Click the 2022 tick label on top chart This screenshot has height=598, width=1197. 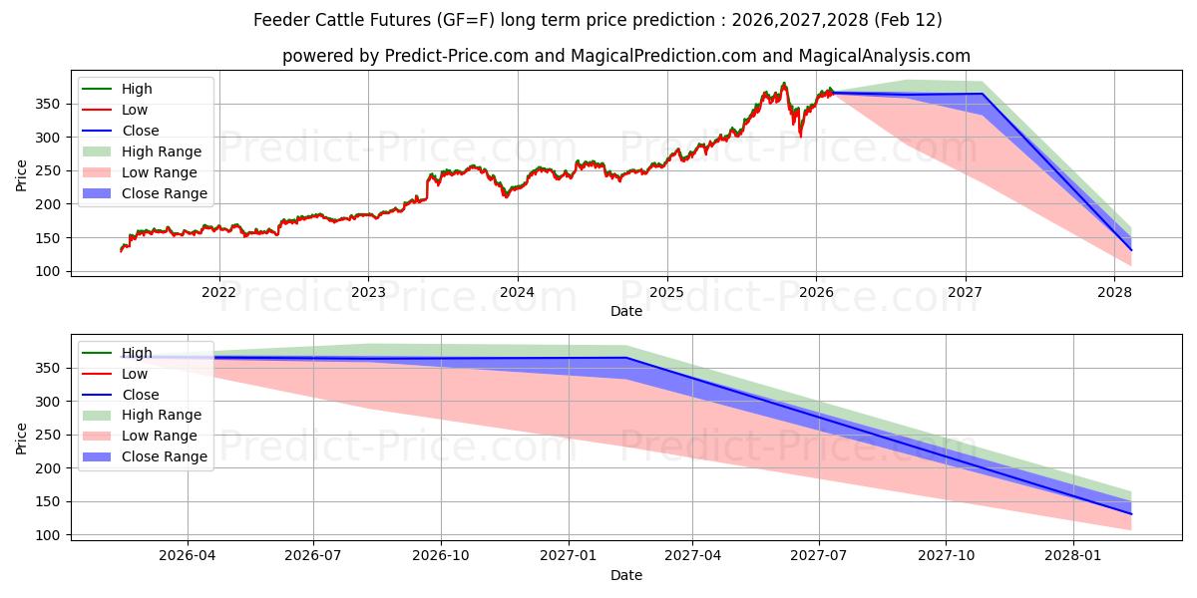click(x=218, y=292)
